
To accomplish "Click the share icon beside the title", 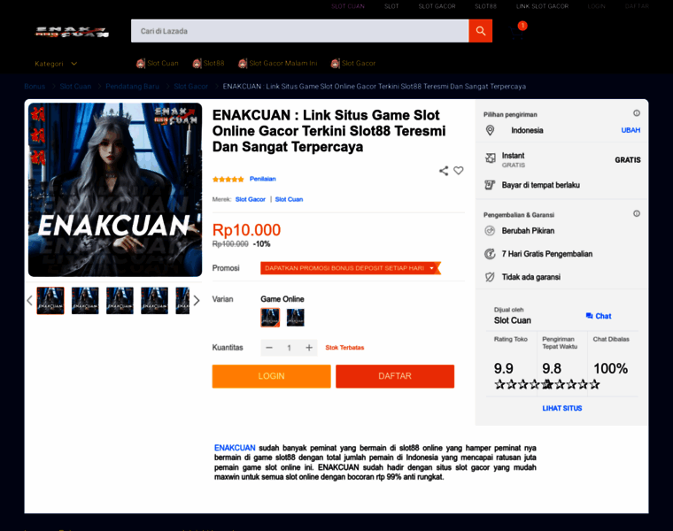I will [x=444, y=171].
